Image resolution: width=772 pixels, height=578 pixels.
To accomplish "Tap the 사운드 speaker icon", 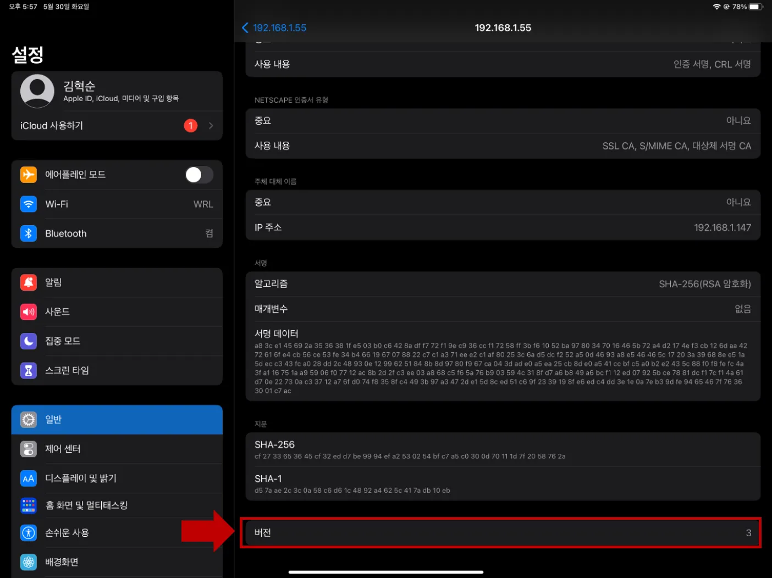I will coord(29,312).
